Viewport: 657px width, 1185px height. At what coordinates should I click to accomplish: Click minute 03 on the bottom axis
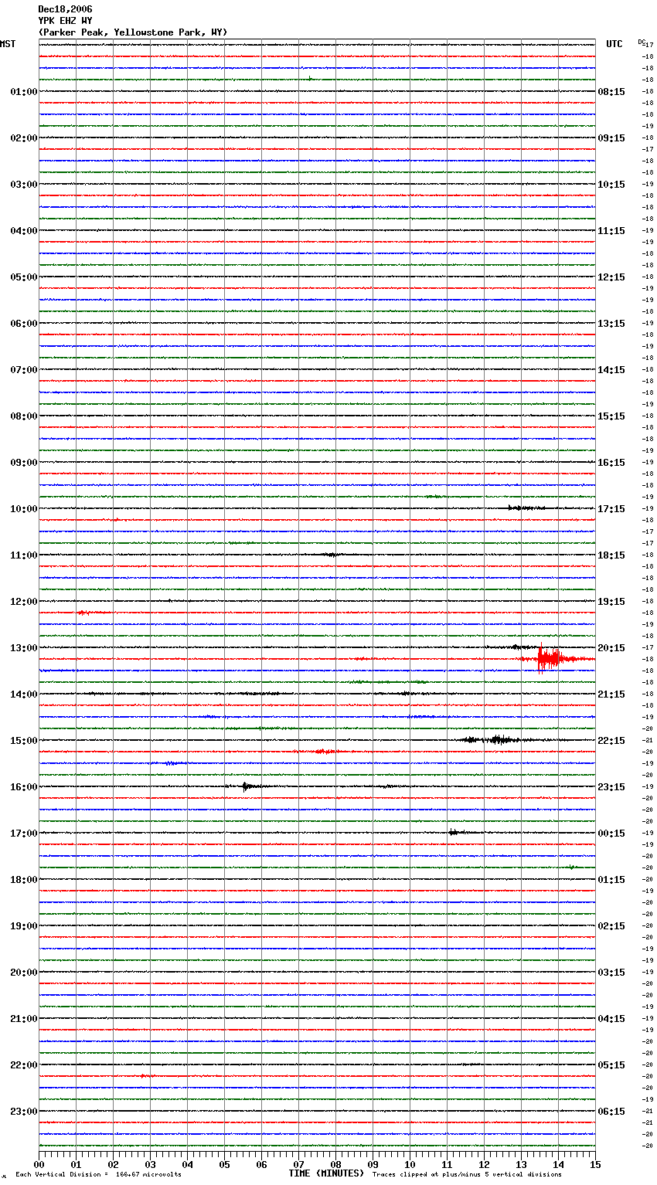150,1164
